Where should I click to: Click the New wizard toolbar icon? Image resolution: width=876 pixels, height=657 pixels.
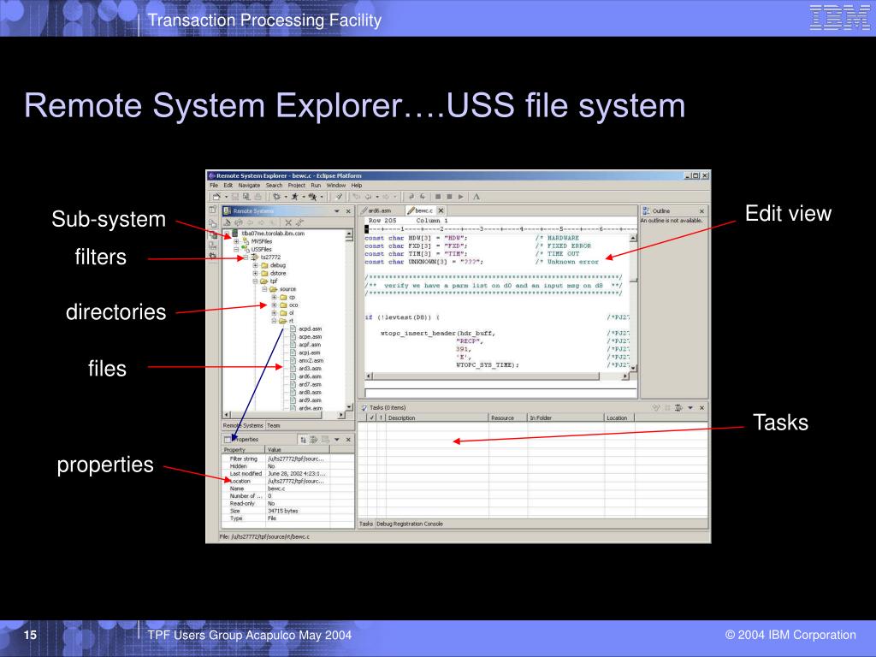point(216,197)
